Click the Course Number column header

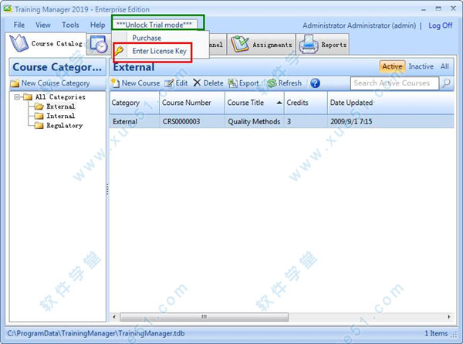[x=192, y=103]
